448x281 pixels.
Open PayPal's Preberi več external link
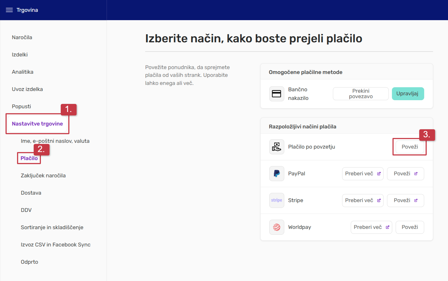[362, 174]
